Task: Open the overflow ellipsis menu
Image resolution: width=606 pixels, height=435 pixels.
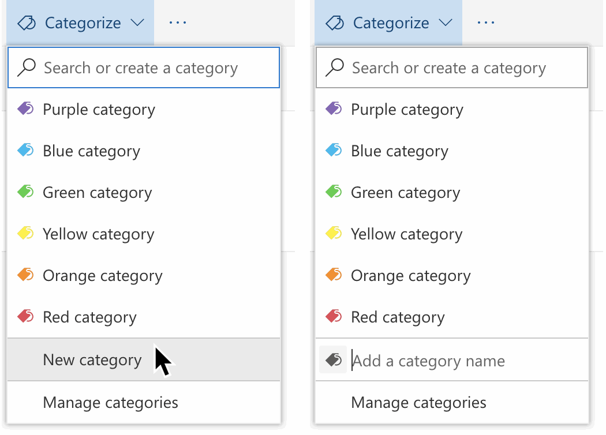Action: point(177,22)
